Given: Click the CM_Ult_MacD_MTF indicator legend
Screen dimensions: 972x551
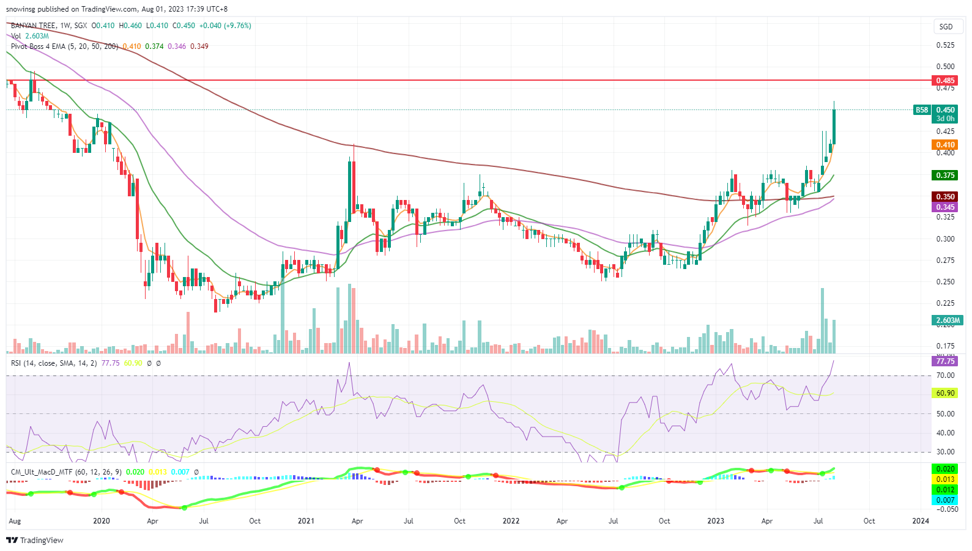Looking at the screenshot, I should point(67,472).
